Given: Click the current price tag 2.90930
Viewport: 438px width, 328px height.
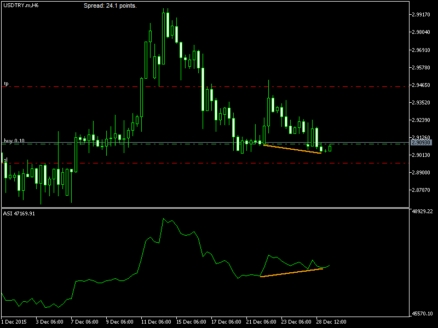Looking at the screenshot, I should pos(421,143).
